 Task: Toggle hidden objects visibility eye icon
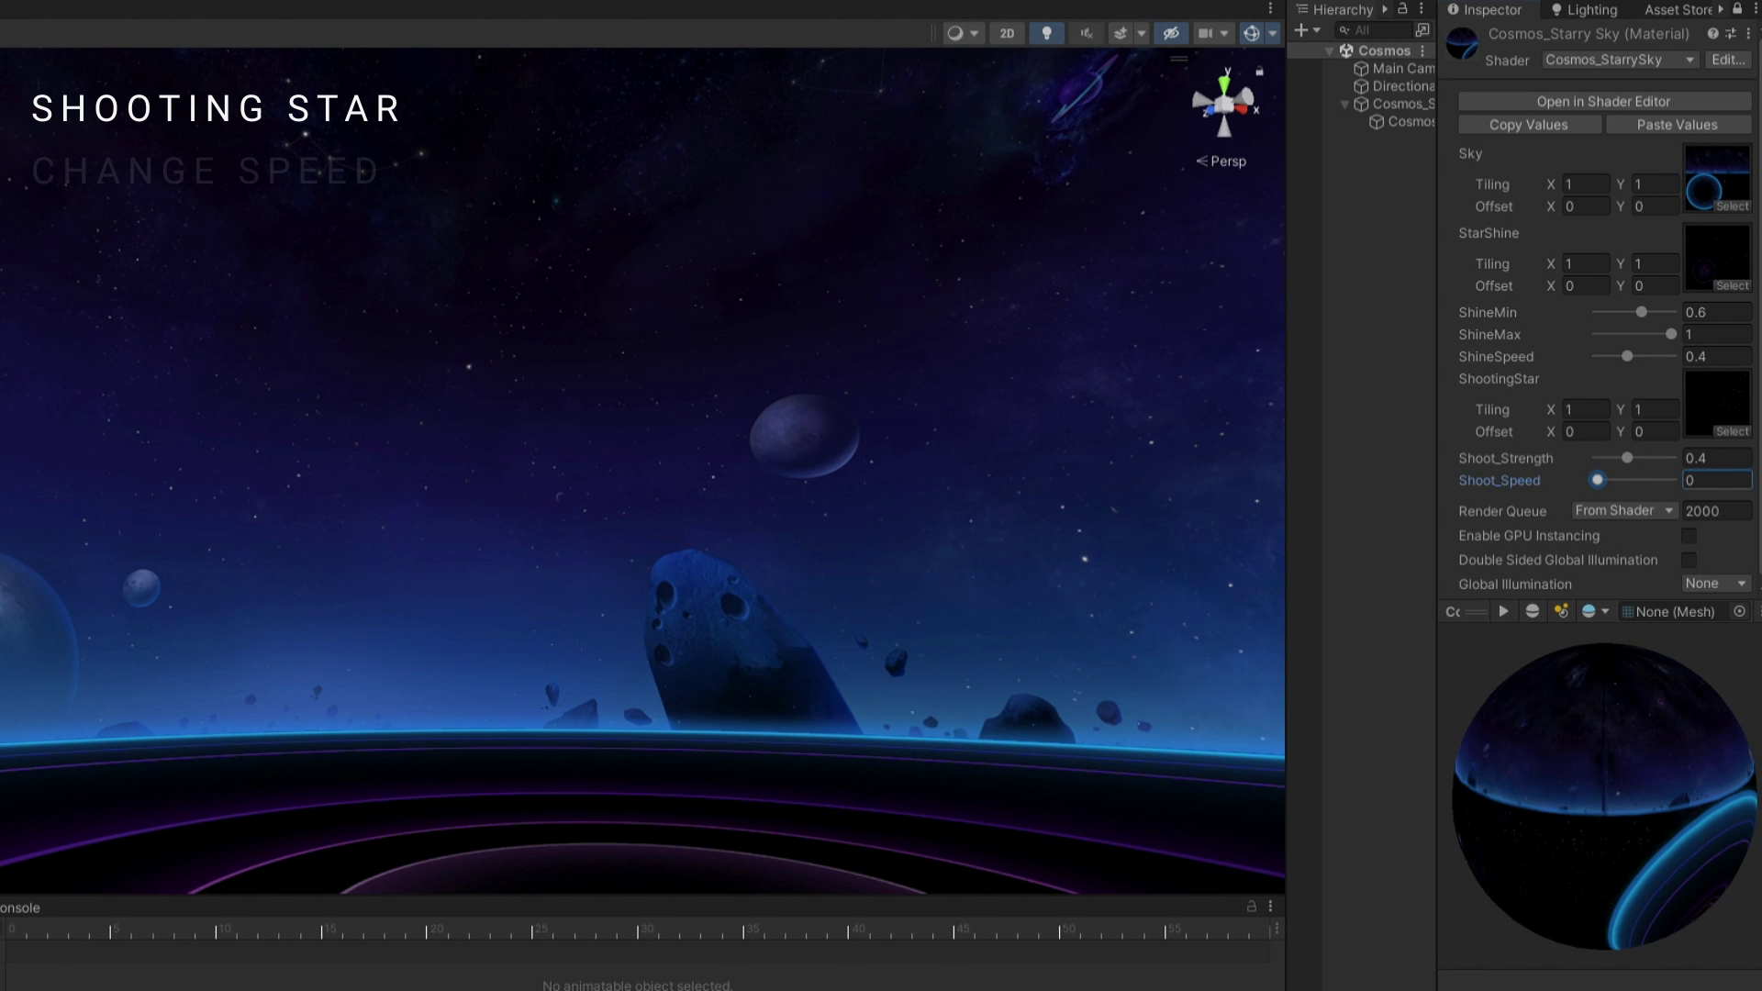[x=1171, y=33]
